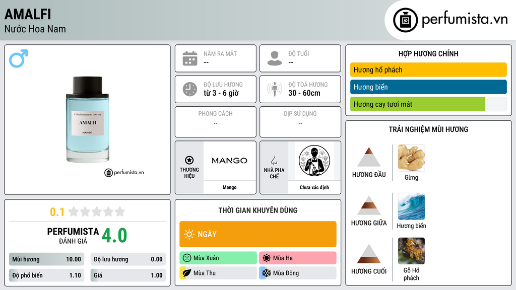Image resolution: width=516 pixels, height=290 pixels.
Task: Click the từ 3 - 6 giờ longevity value
Action: 221,93
